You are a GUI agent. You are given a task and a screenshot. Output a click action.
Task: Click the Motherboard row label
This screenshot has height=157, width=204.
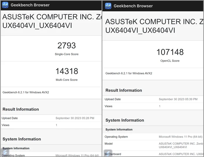(113, 154)
